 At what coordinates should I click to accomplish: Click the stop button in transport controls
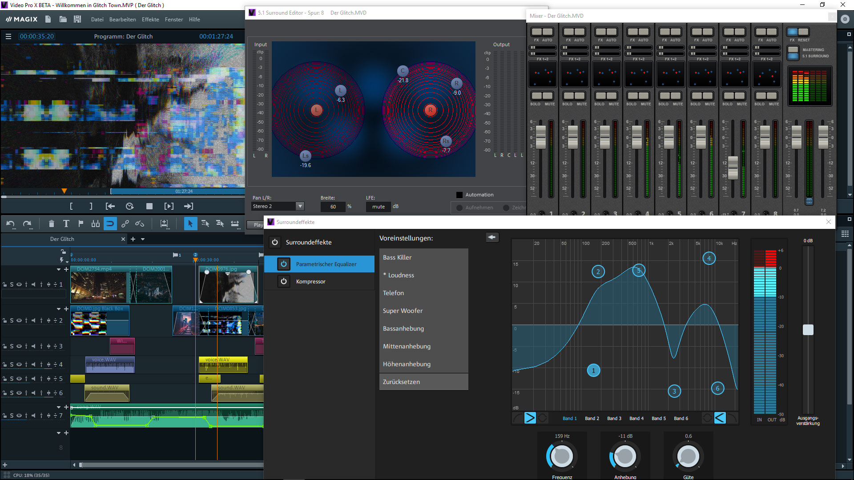coord(149,206)
